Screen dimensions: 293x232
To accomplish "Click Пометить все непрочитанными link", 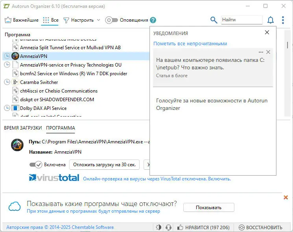I will point(190,44).
